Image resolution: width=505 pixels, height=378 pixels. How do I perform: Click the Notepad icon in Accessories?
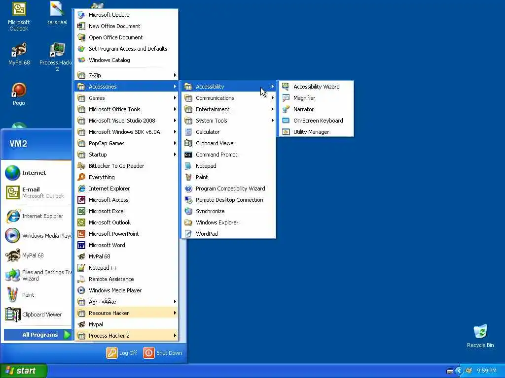(188, 166)
